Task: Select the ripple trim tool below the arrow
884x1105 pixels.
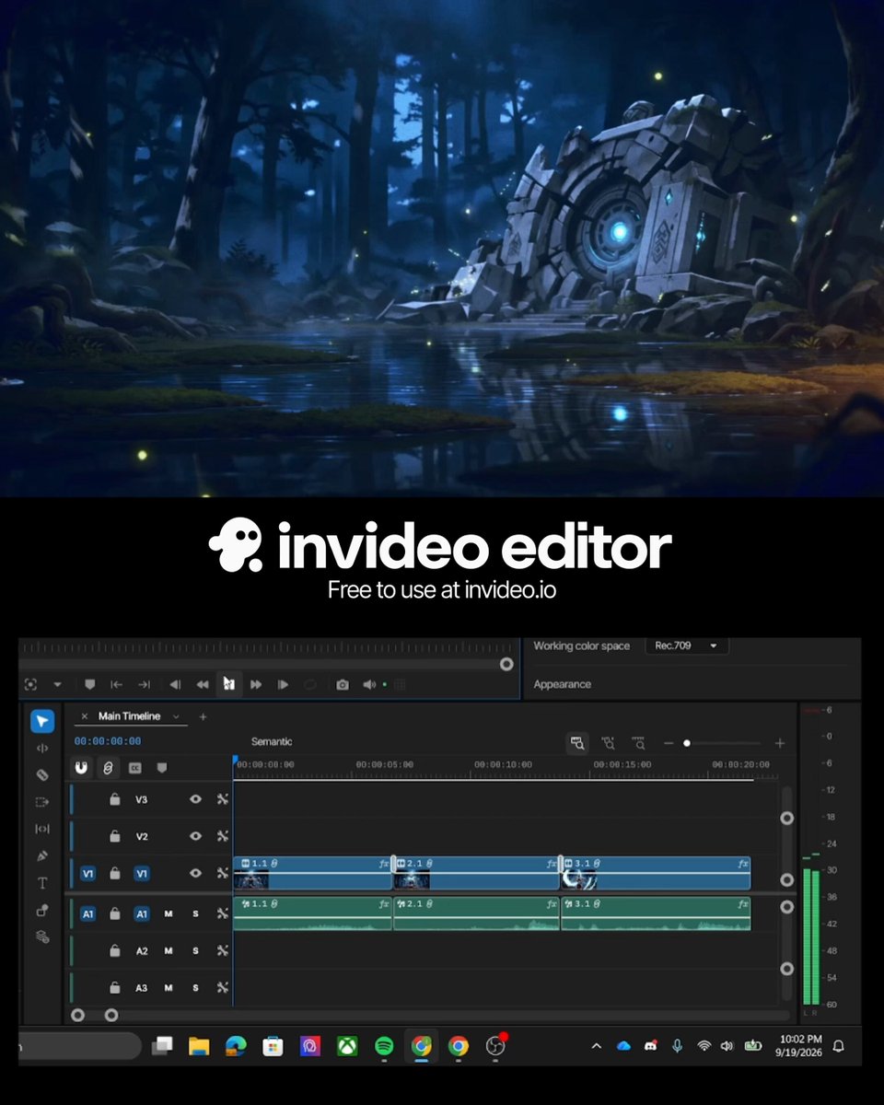Action: pos(42,748)
